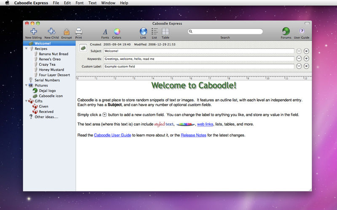Image resolution: width=337 pixels, height=210 pixels.
Task: Open the User Guide help icon
Action: click(x=302, y=31)
